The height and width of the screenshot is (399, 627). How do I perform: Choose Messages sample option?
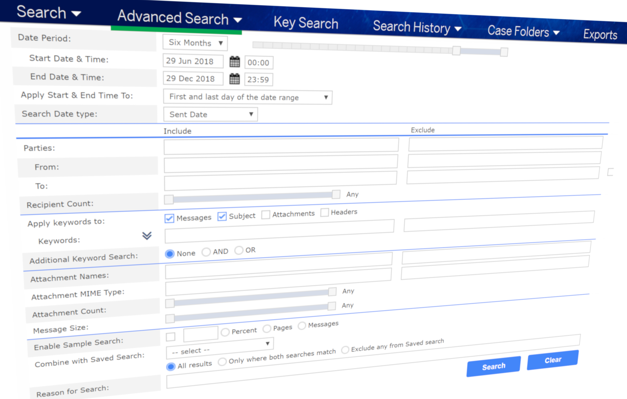[302, 326]
